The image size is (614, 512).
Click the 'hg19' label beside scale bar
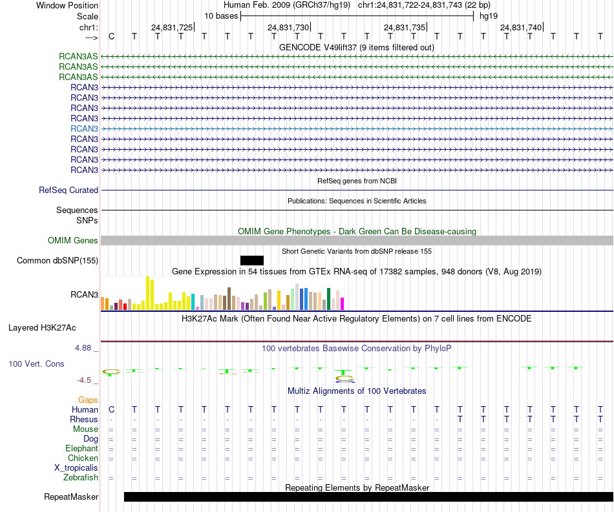489,16
